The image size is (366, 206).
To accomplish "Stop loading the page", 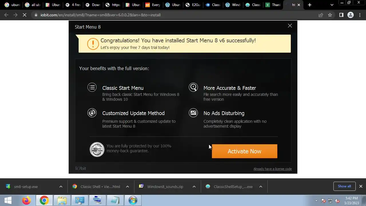I will click(25, 15).
